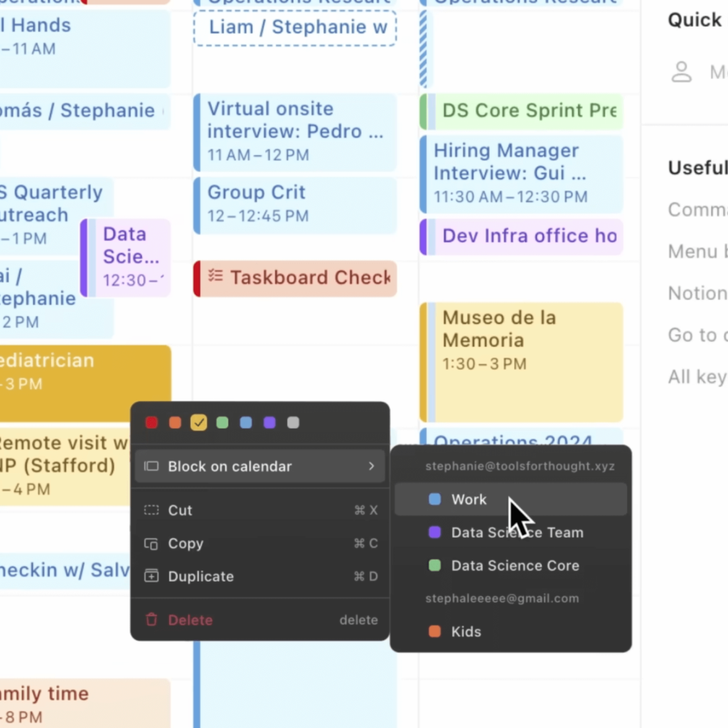Choose Delete from the context menu
The image size is (728, 728).
coord(260,620)
